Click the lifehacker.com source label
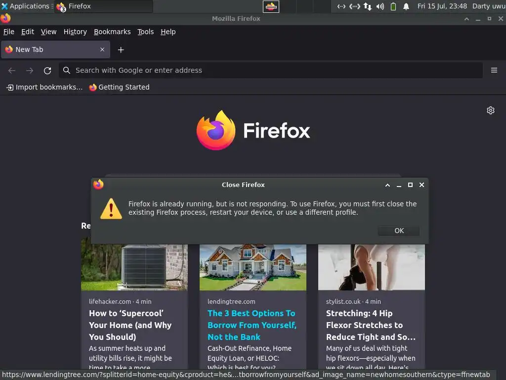 click(x=110, y=301)
